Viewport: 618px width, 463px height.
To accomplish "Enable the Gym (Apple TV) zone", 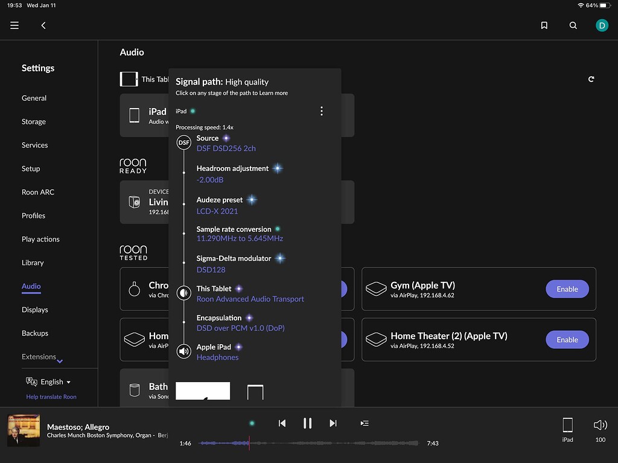I will pyautogui.click(x=567, y=289).
